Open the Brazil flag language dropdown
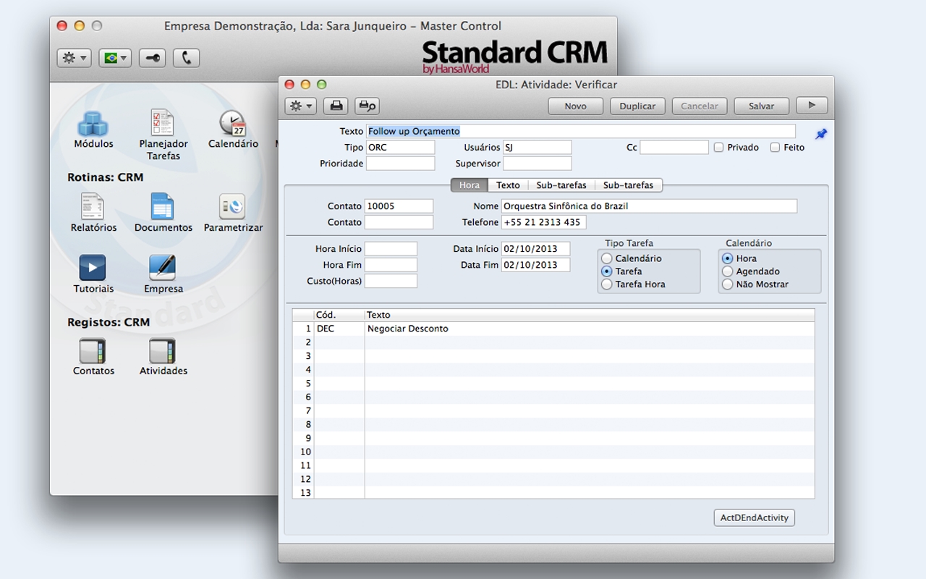 [x=114, y=58]
